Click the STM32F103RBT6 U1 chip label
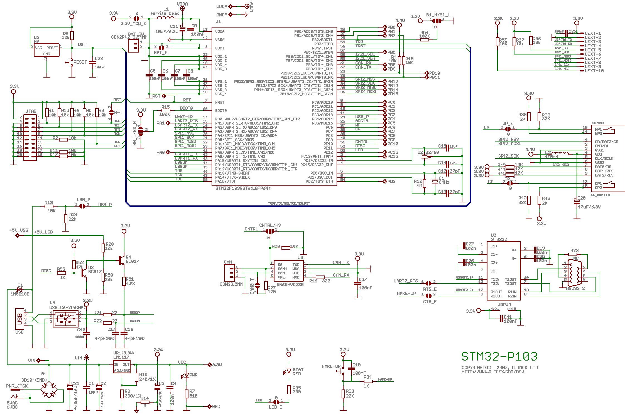The width and height of the screenshot is (625, 417). (242, 188)
